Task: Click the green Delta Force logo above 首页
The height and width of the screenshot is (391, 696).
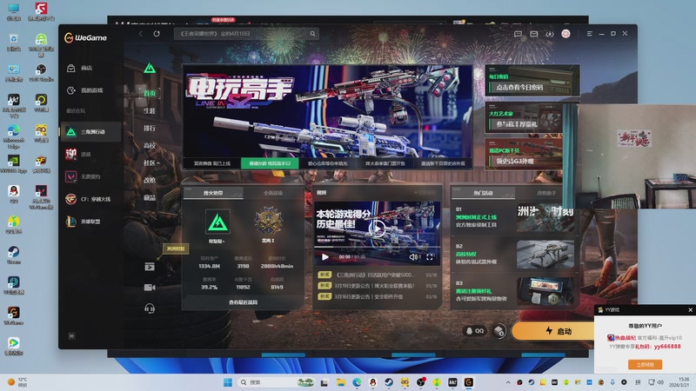Action: pyautogui.click(x=150, y=69)
